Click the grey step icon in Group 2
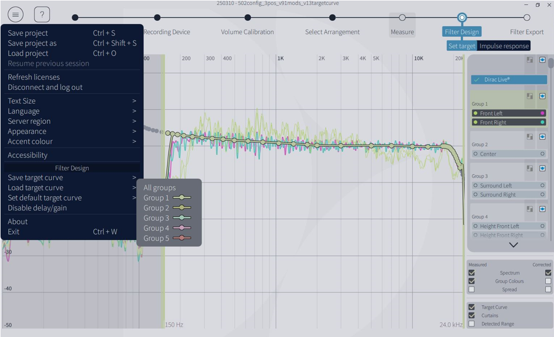554x337 pixels. click(x=530, y=136)
